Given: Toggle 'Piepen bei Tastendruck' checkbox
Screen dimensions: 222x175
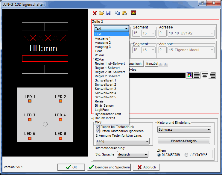Looking at the screenshot, I should pos(98,127).
